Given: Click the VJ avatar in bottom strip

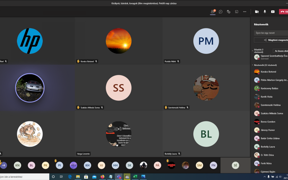Looking at the screenshot, I should coord(101,165).
